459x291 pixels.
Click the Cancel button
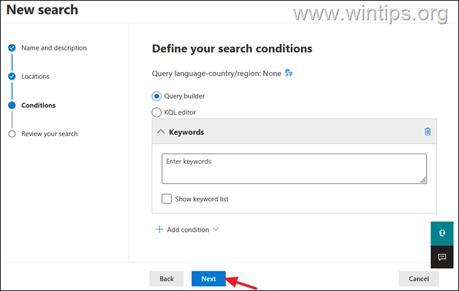[419, 278]
